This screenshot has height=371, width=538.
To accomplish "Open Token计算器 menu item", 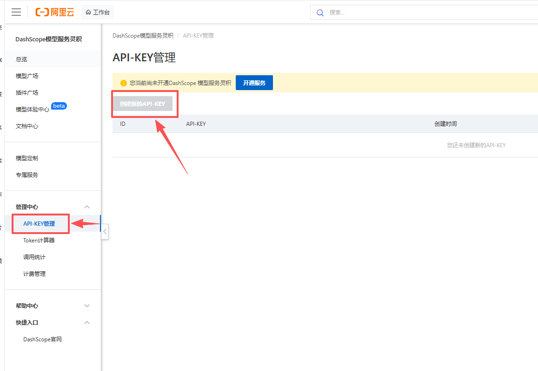I will (39, 241).
